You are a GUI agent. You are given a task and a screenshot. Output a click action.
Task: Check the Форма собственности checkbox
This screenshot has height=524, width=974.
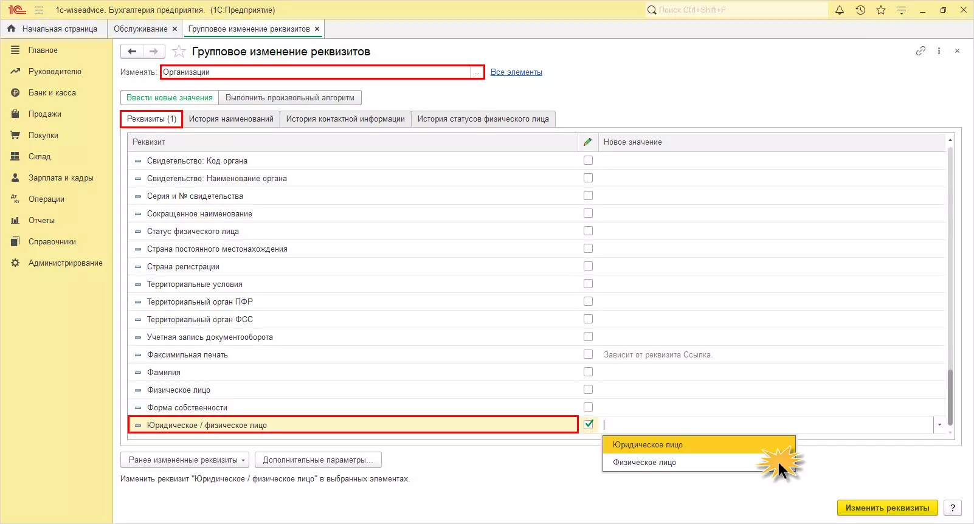tap(588, 407)
